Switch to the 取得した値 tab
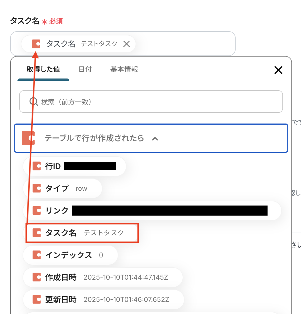 [43, 69]
